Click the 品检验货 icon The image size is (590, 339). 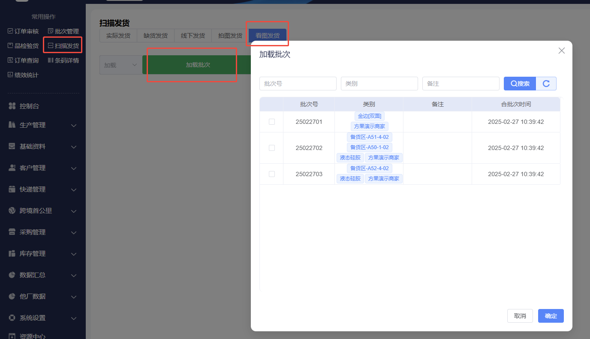click(10, 45)
